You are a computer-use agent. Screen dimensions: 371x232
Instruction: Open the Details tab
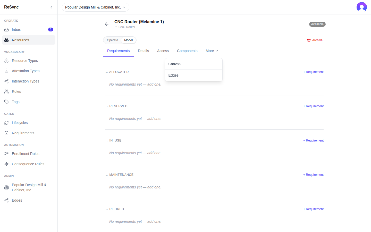coord(143,51)
